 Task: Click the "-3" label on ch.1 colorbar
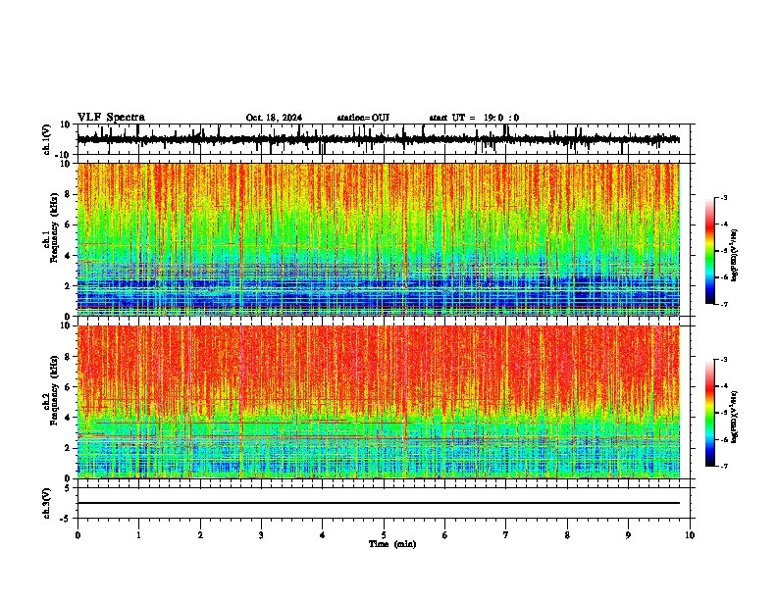724,197
